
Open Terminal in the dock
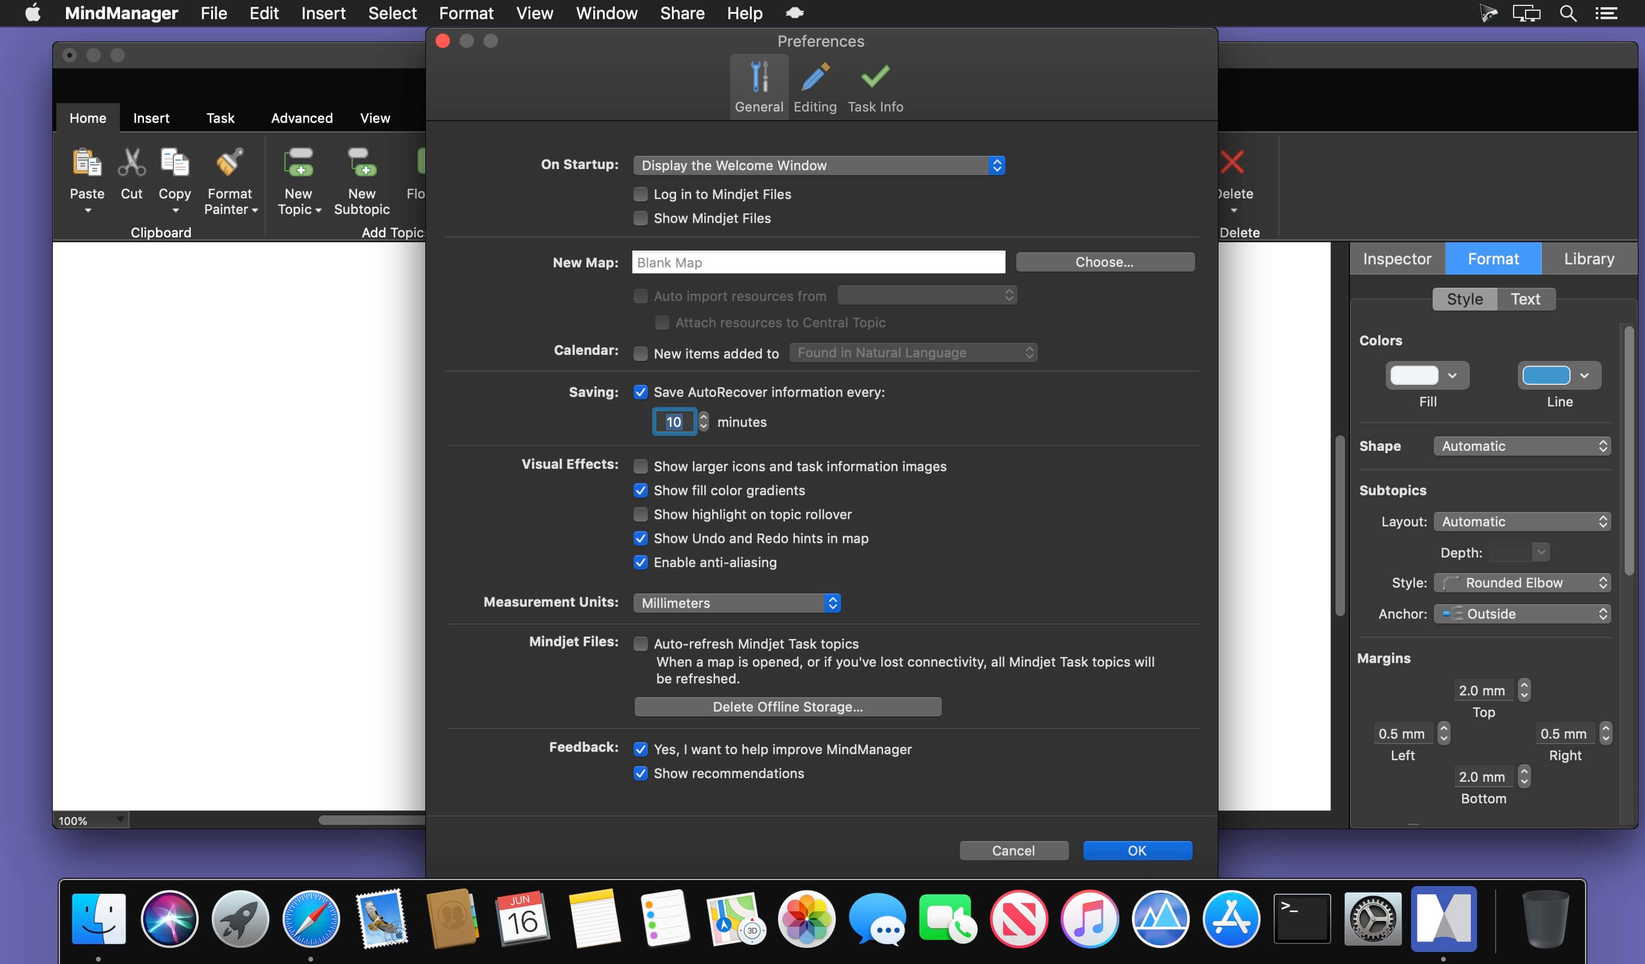(1302, 918)
